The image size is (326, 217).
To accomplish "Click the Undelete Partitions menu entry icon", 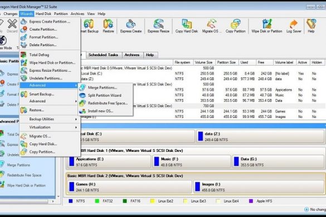I will coord(24,78).
